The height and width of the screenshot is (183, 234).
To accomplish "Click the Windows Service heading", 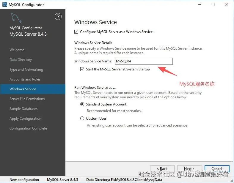I will [95, 22].
